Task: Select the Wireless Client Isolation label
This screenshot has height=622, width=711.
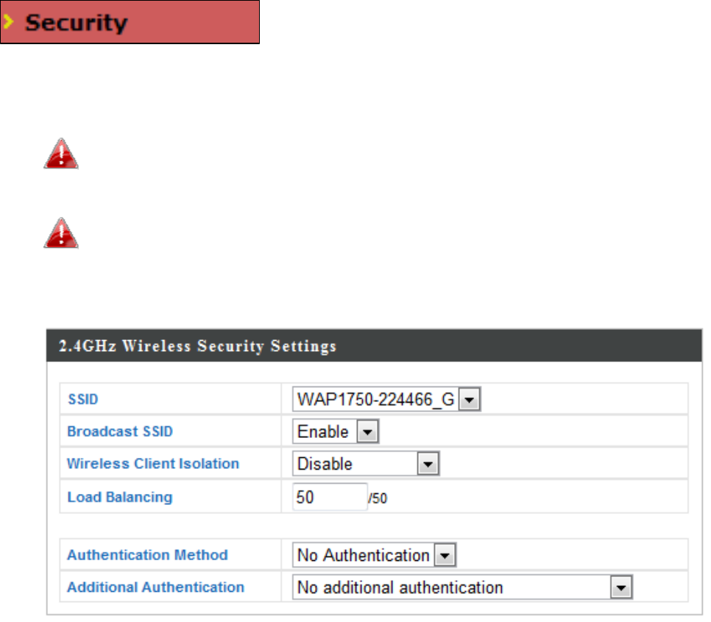Action: pos(153,464)
